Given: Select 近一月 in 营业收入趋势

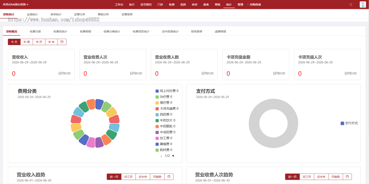Looking at the screenshot, I should 114,177.
